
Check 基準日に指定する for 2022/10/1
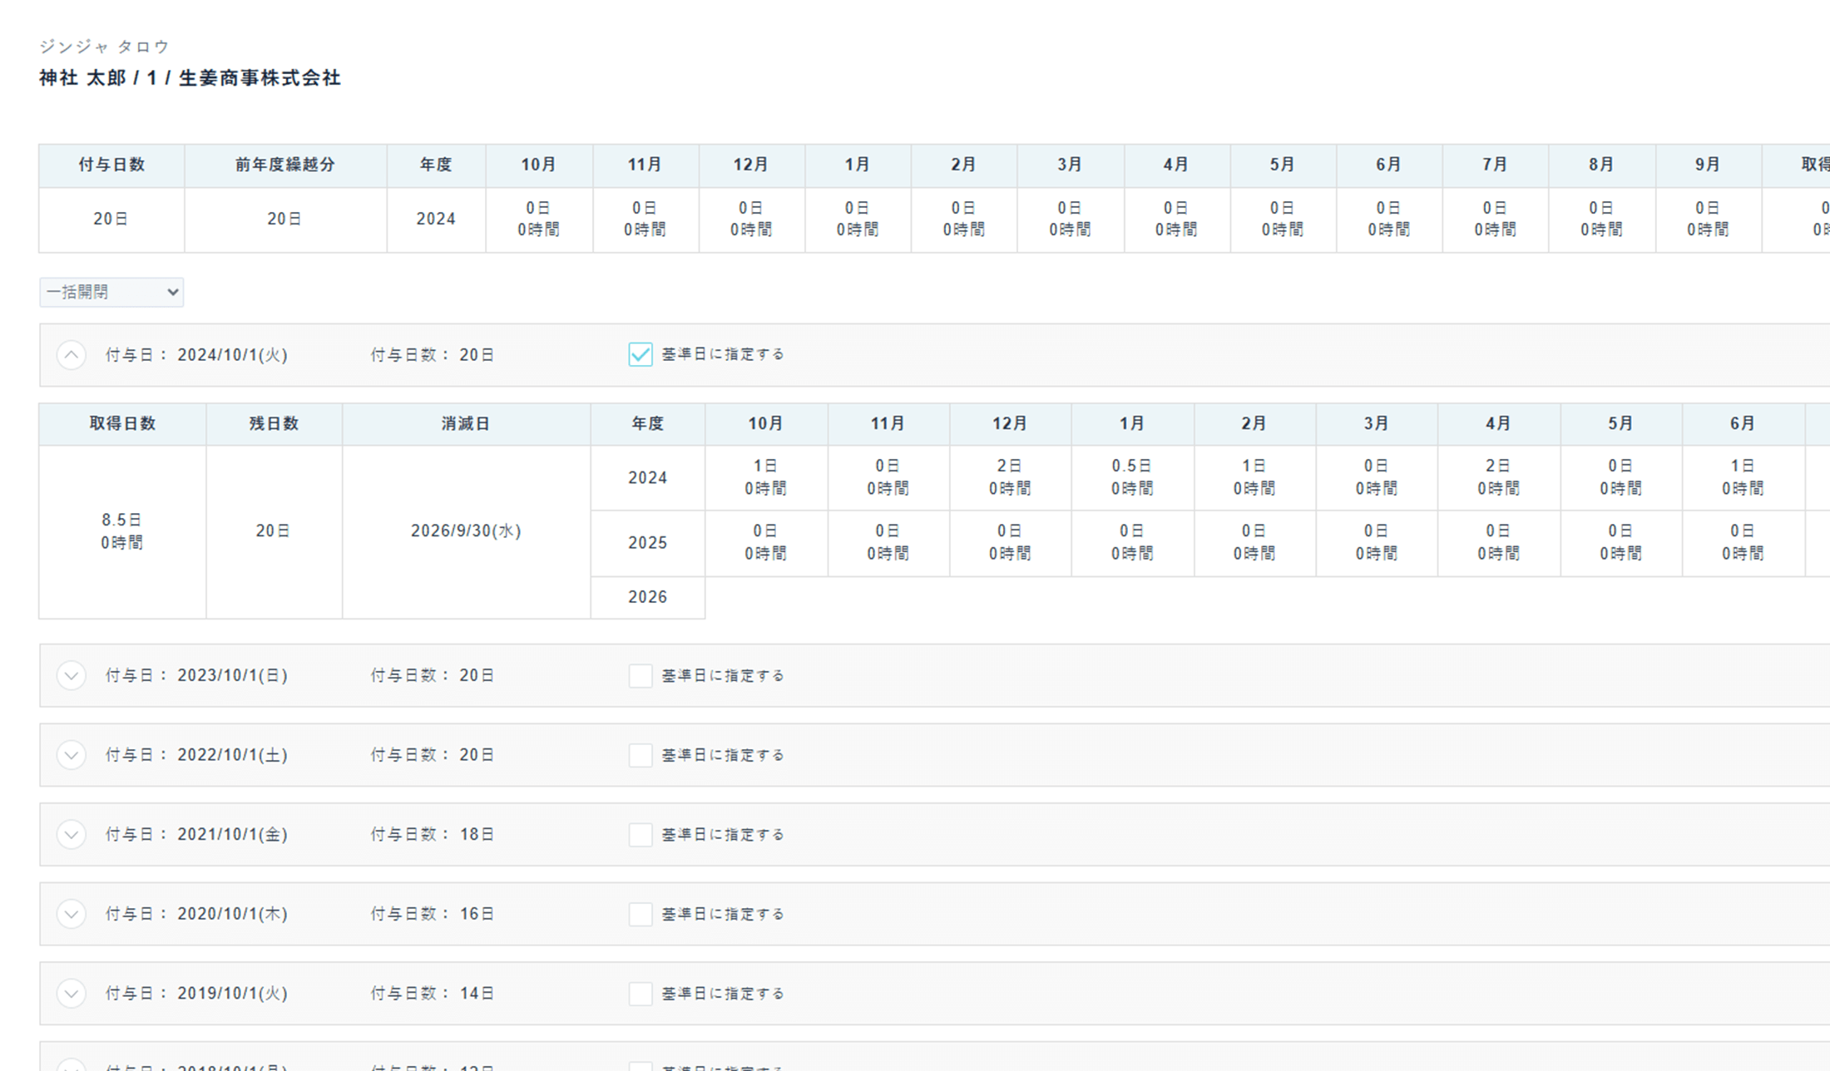click(x=640, y=755)
